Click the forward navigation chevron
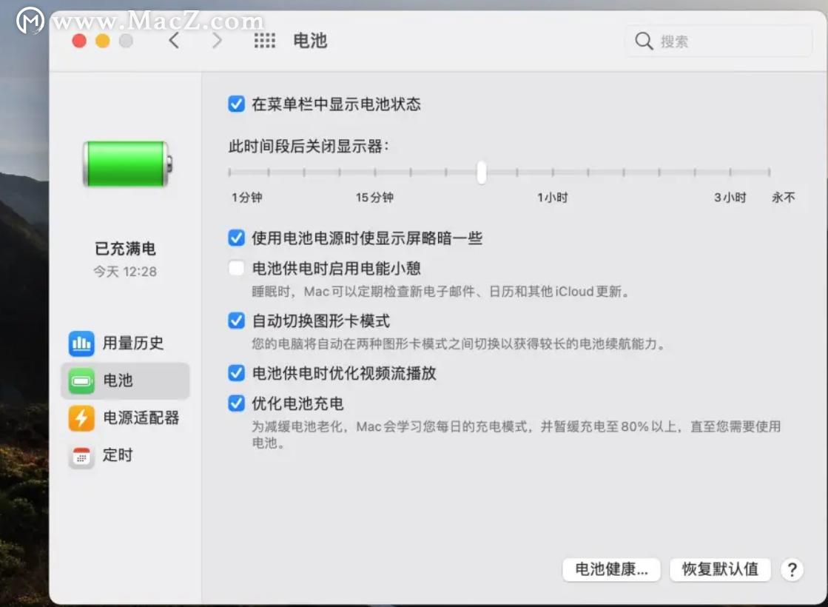This screenshot has width=828, height=607. pyautogui.click(x=215, y=41)
